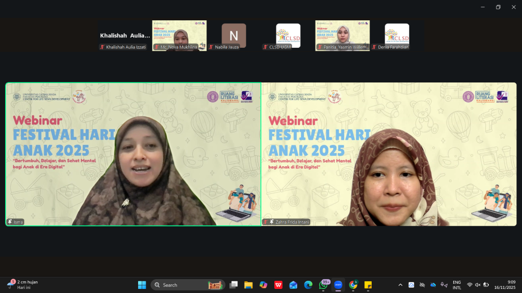Open Microsoft Edge from the taskbar
This screenshot has width=522, height=293.
pos(308,285)
